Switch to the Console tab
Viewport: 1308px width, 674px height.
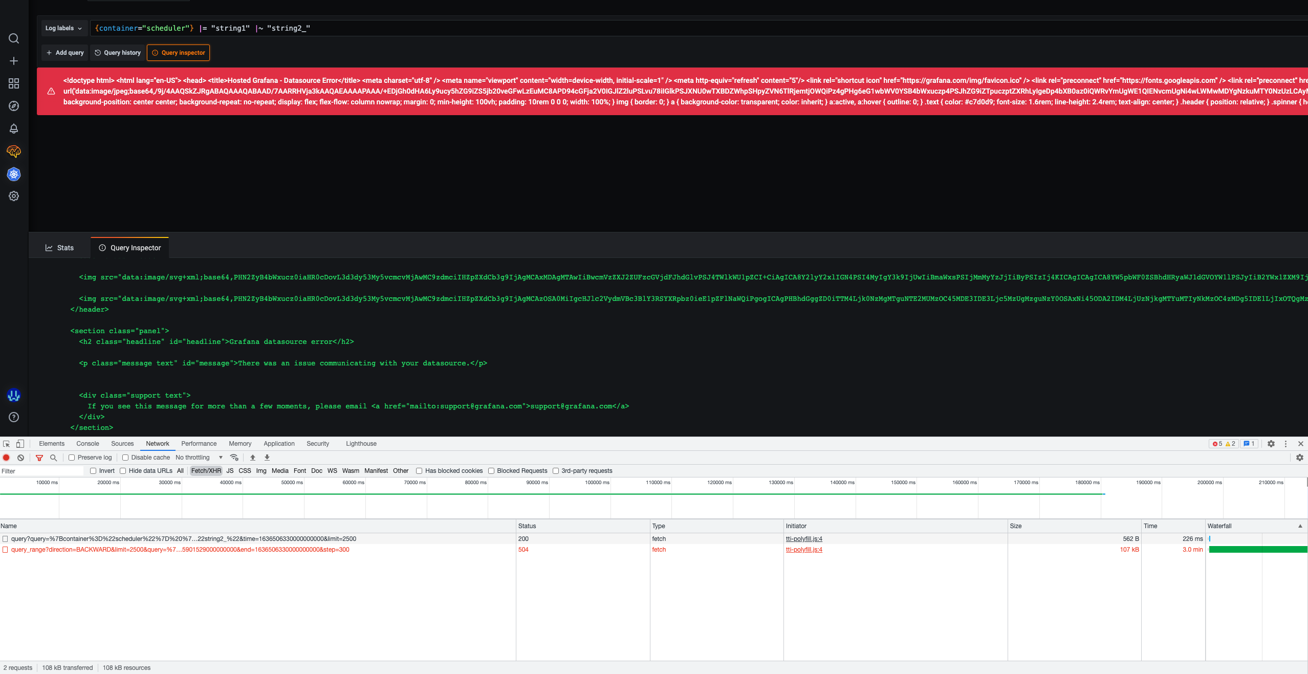[88, 443]
